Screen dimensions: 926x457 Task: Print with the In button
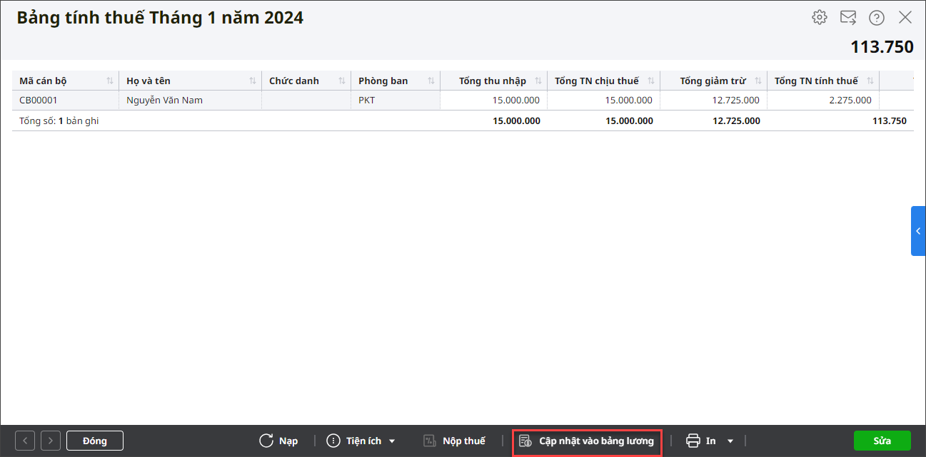(701, 441)
